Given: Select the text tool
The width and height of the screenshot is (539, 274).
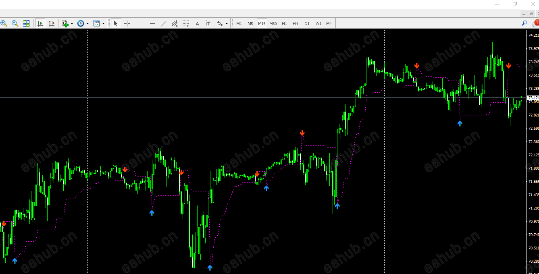Looking at the screenshot, I should [x=197, y=23].
